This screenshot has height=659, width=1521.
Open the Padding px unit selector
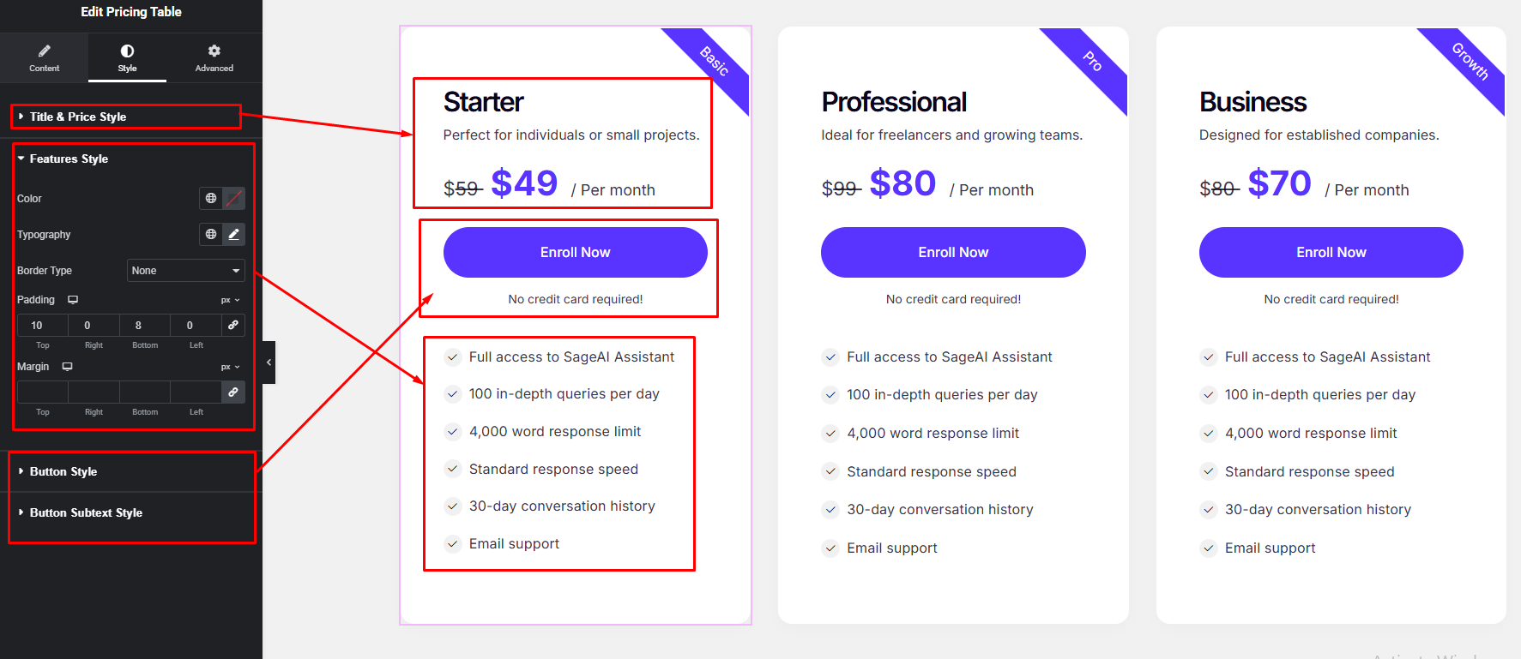(230, 300)
